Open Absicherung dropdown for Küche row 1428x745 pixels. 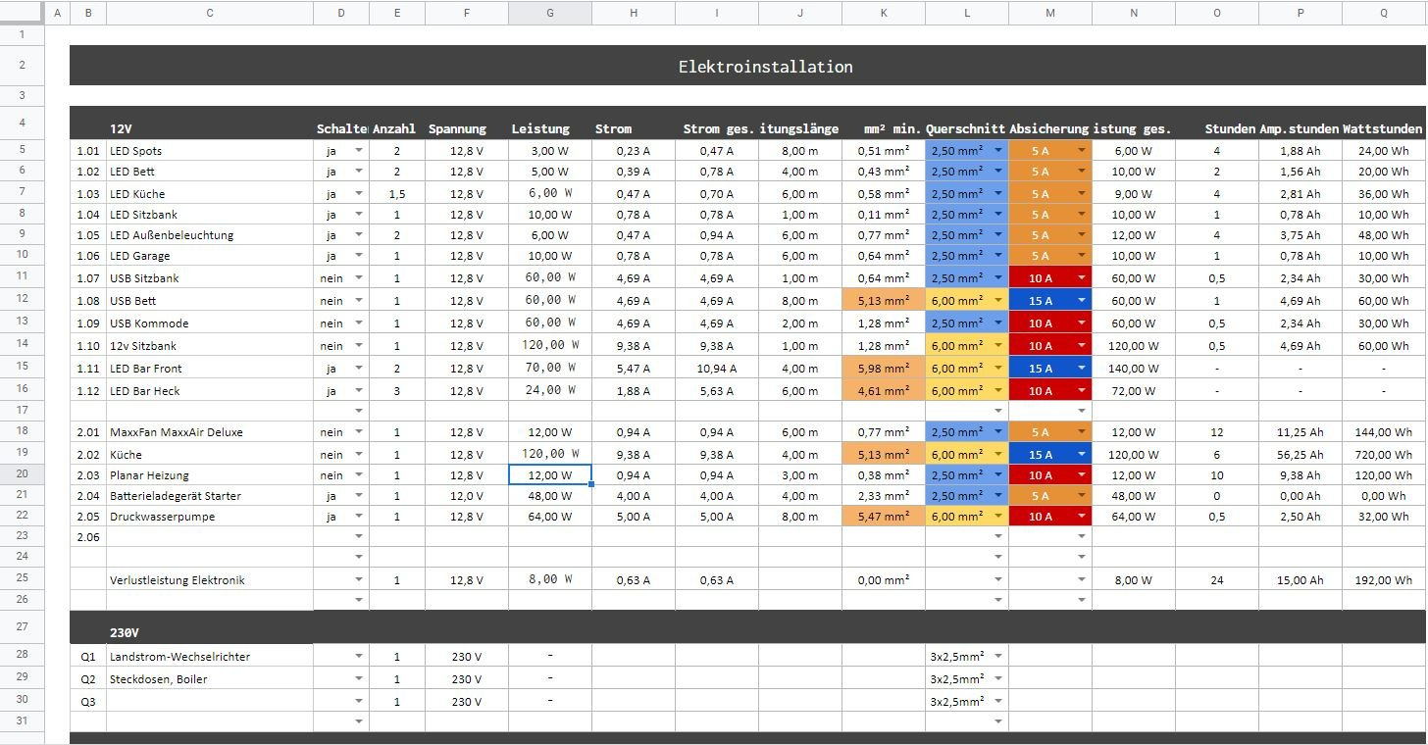point(1082,455)
